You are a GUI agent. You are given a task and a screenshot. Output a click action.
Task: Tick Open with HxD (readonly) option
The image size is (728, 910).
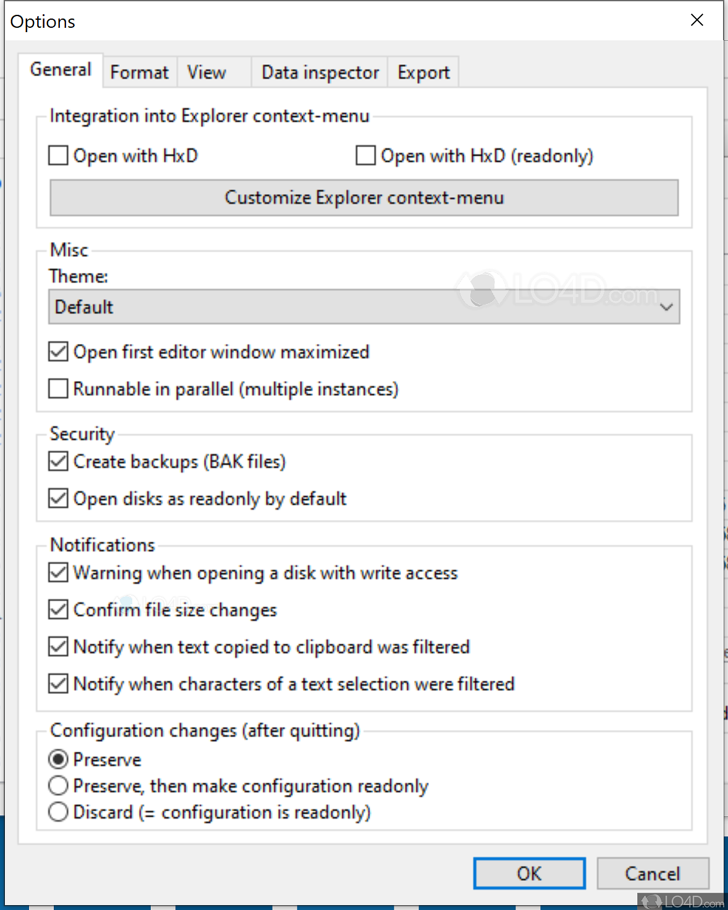(x=366, y=156)
